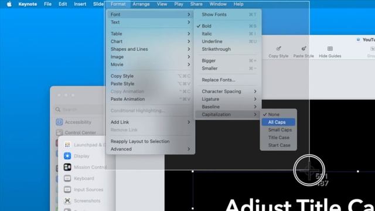
Task: Click the Paste Style toolbar icon
Action: (304, 49)
